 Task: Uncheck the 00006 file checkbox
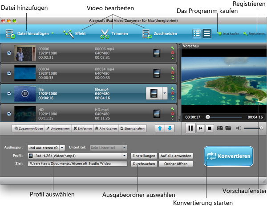pos(9,53)
